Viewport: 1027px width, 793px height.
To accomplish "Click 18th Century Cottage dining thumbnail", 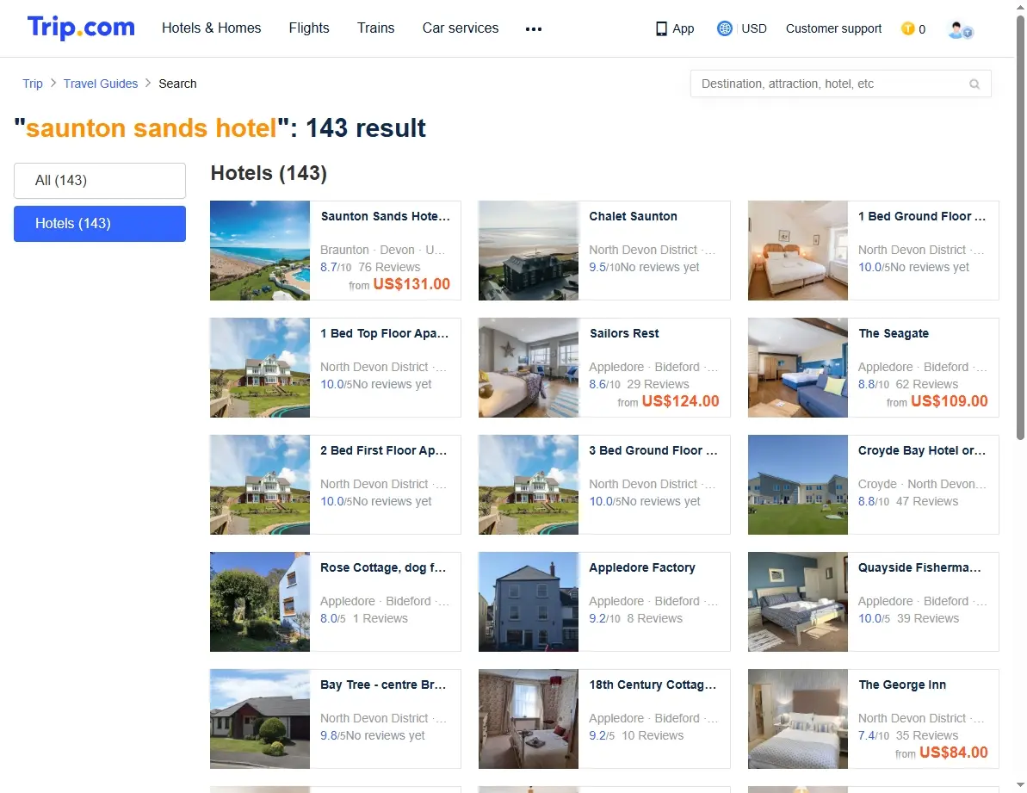I will pos(529,720).
